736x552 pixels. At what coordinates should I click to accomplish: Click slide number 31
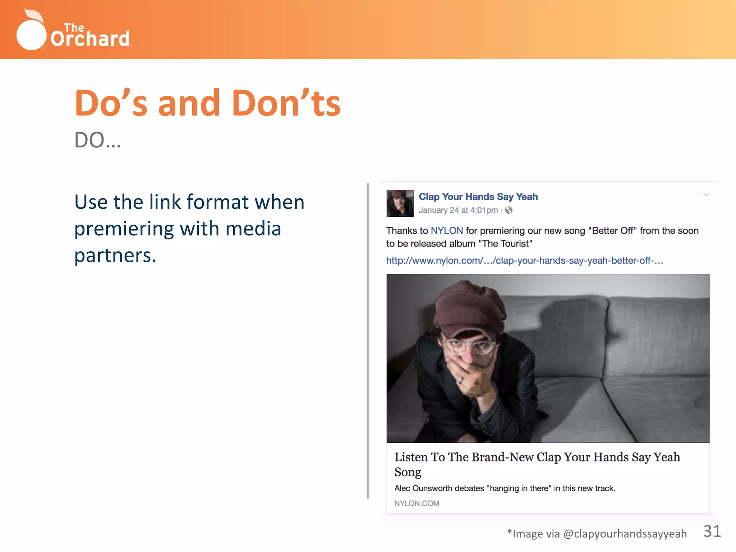coord(712,531)
